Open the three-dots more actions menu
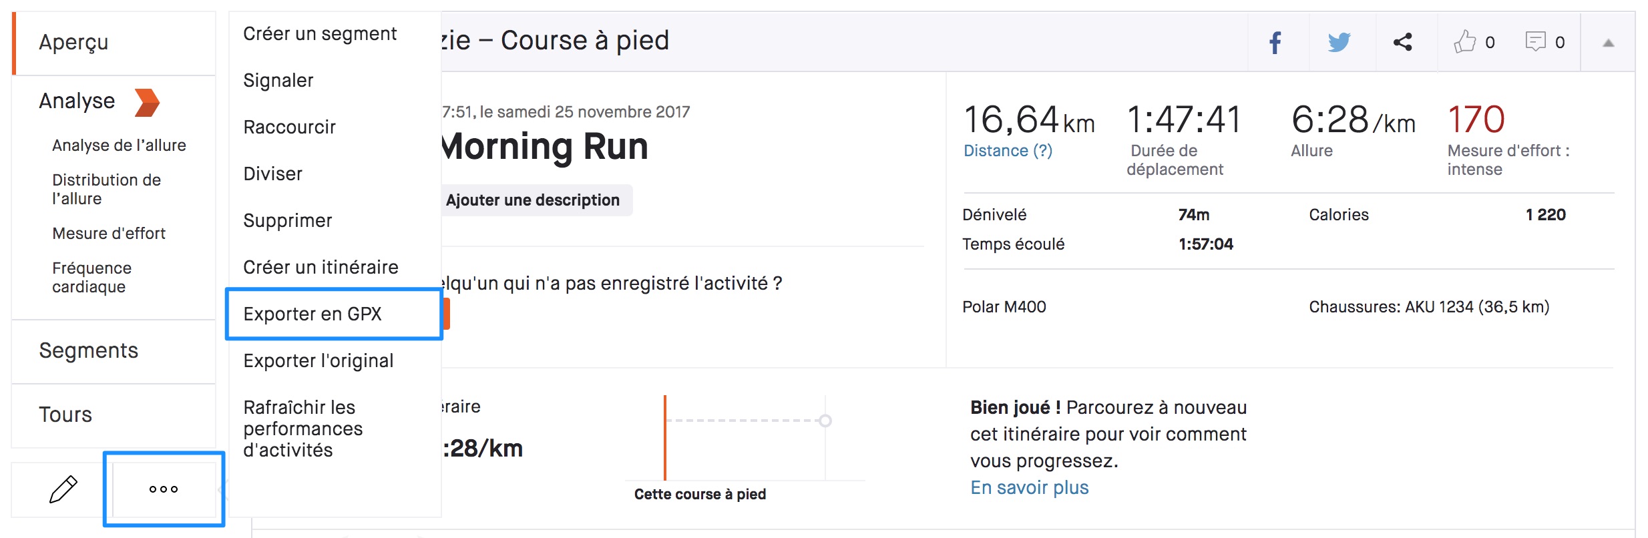The image size is (1648, 538). tap(164, 489)
